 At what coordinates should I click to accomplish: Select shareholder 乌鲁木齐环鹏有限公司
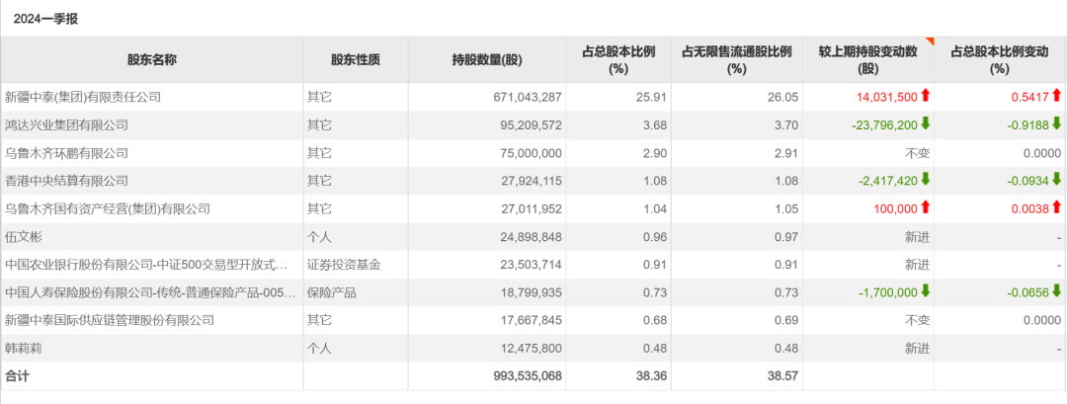[66, 153]
